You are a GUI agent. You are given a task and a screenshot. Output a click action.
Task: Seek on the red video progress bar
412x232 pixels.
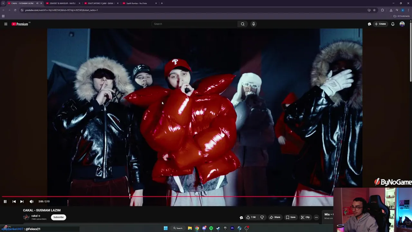167,196
